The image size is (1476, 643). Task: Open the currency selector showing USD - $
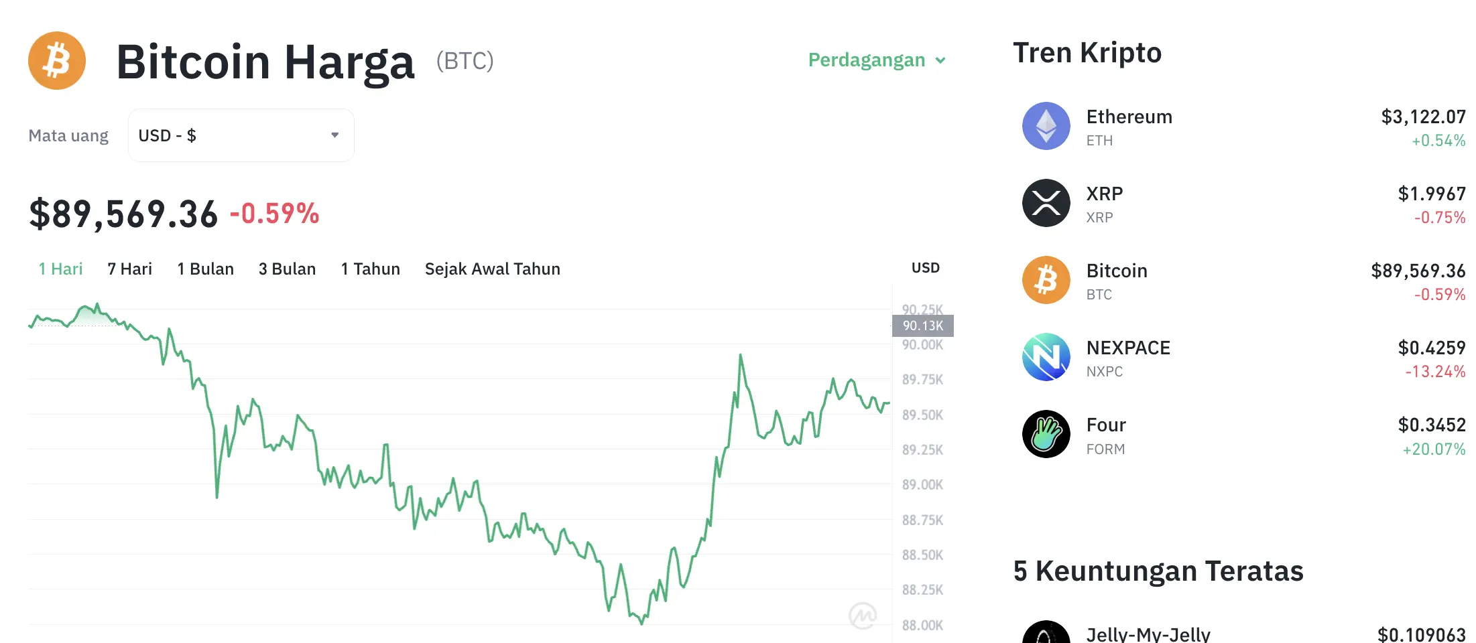(x=240, y=135)
